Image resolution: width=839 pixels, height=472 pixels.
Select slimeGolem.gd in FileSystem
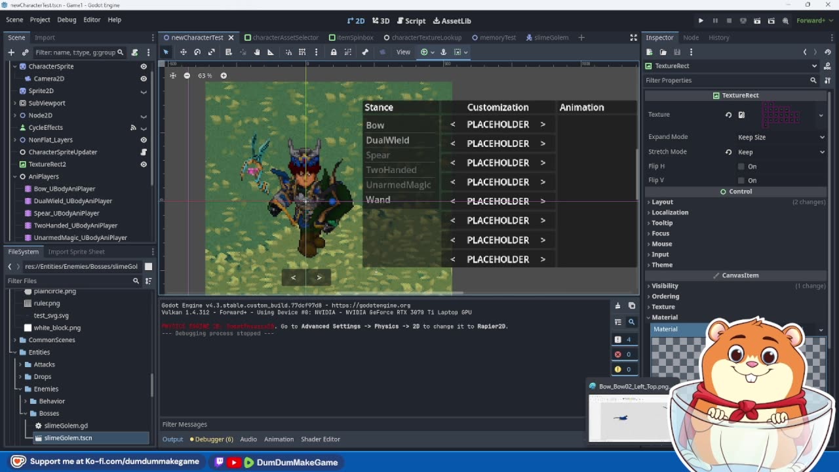(66, 426)
